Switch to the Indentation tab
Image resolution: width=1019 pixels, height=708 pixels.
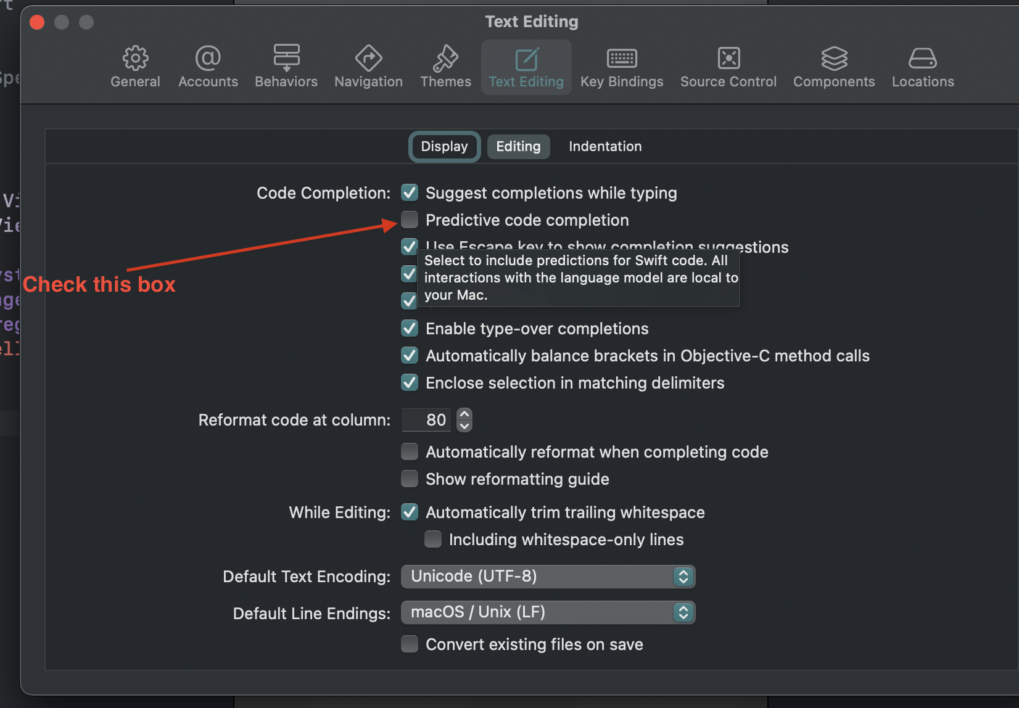pyautogui.click(x=604, y=147)
